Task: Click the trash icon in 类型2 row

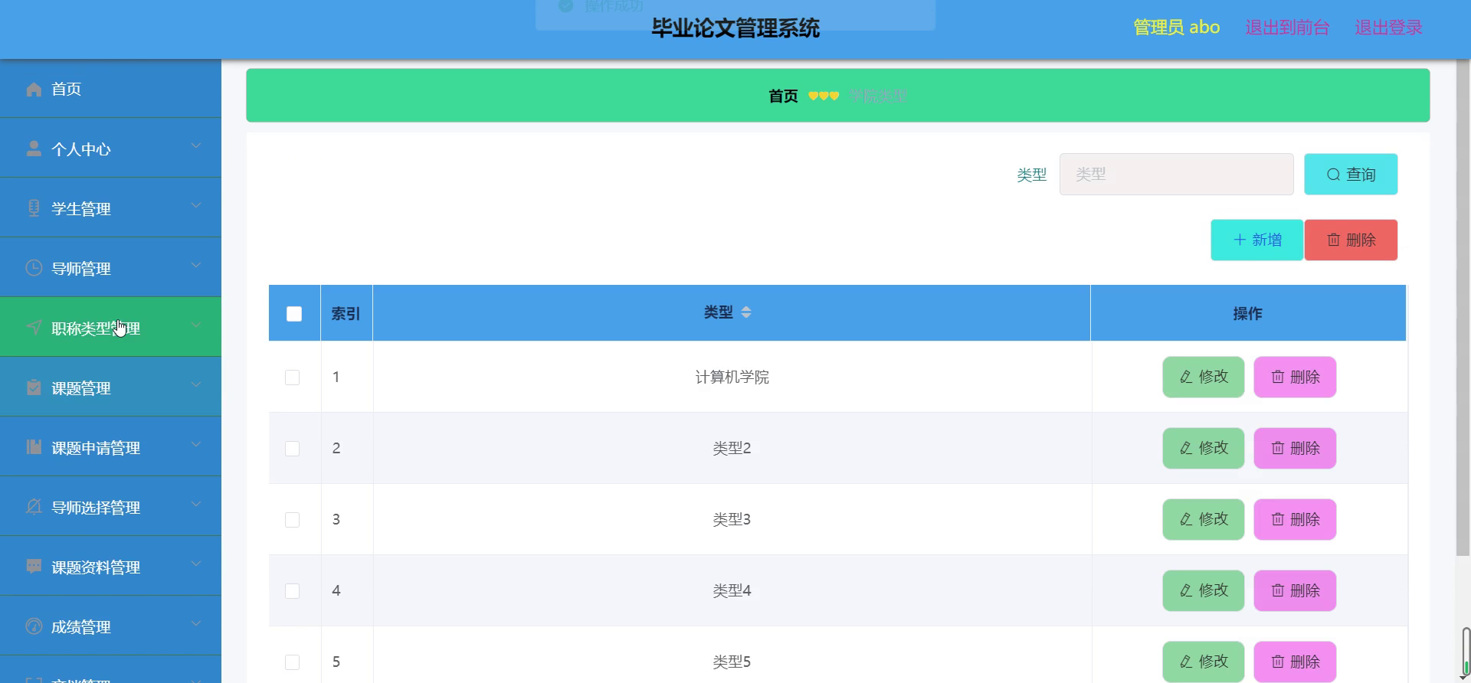Action: point(1278,448)
